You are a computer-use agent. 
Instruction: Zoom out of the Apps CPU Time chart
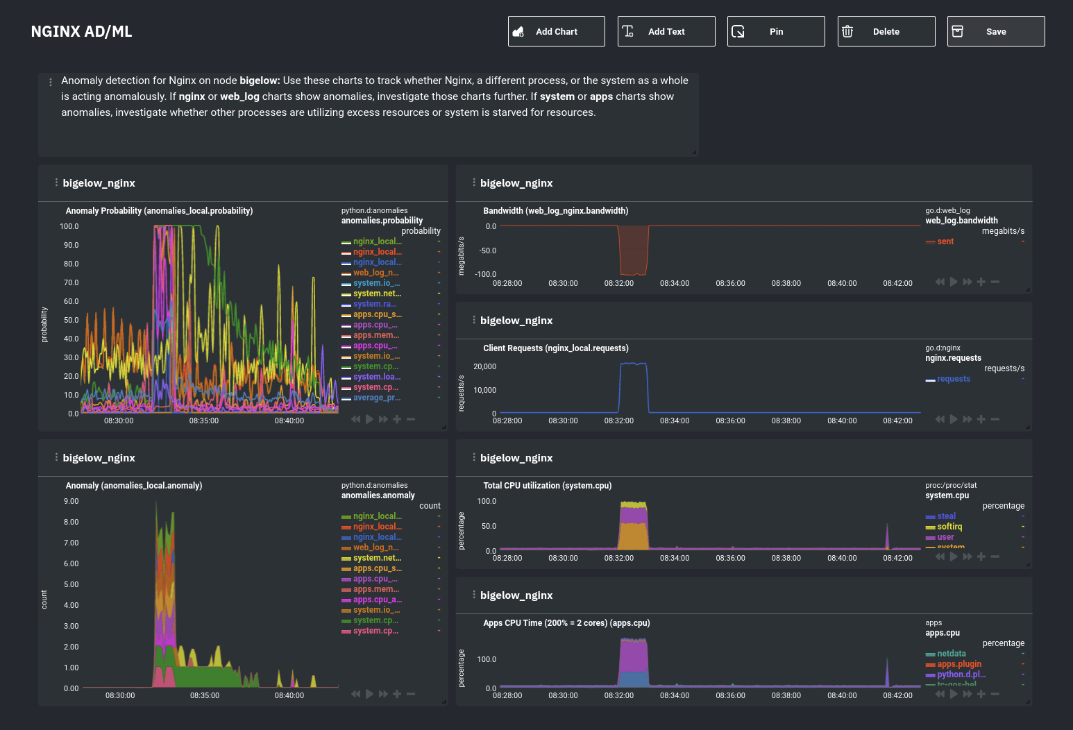coord(995,694)
